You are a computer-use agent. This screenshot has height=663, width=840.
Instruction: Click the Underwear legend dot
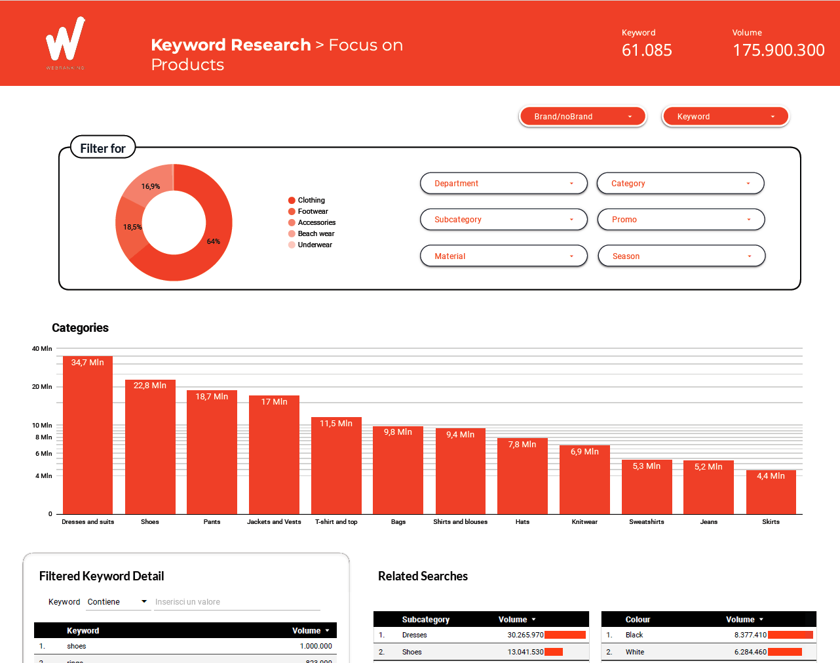coord(290,245)
